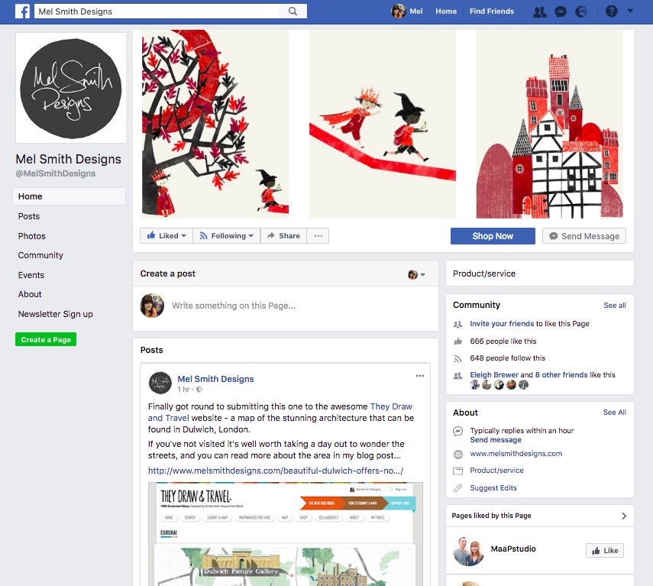
Task: Expand Pages liked by this Page chevron
Action: [623, 516]
